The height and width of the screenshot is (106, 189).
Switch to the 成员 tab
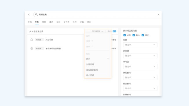click(x=51, y=22)
